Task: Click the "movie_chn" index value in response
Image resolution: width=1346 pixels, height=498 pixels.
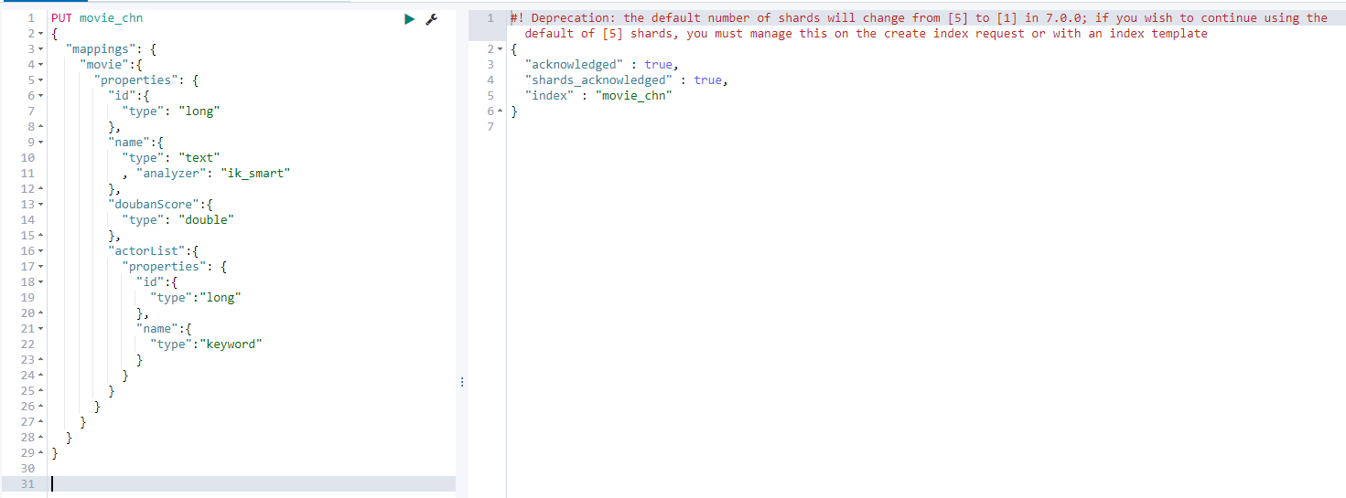Action: tap(634, 96)
